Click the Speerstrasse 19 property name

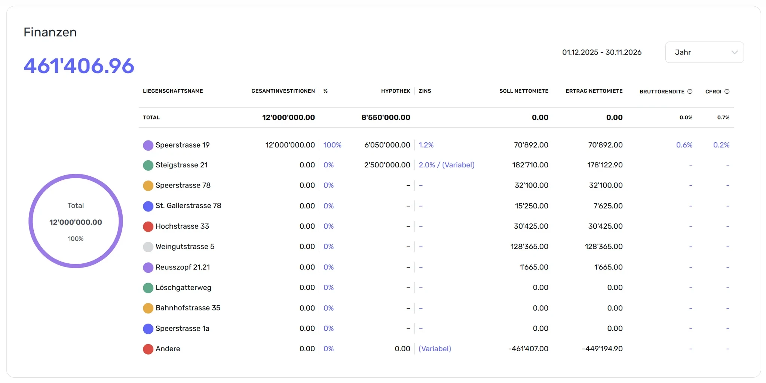click(183, 145)
